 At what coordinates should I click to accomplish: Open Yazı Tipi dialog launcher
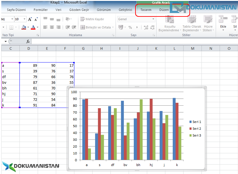click(x=38, y=35)
